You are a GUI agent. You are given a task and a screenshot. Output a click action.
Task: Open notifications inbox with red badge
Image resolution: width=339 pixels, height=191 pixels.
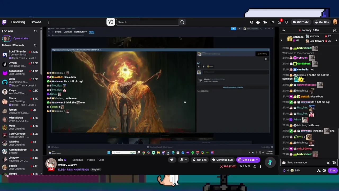[x=279, y=22]
